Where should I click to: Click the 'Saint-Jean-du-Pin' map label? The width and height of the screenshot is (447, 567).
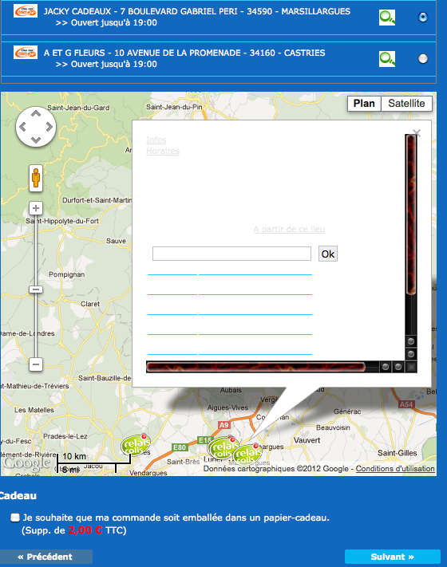tap(174, 107)
